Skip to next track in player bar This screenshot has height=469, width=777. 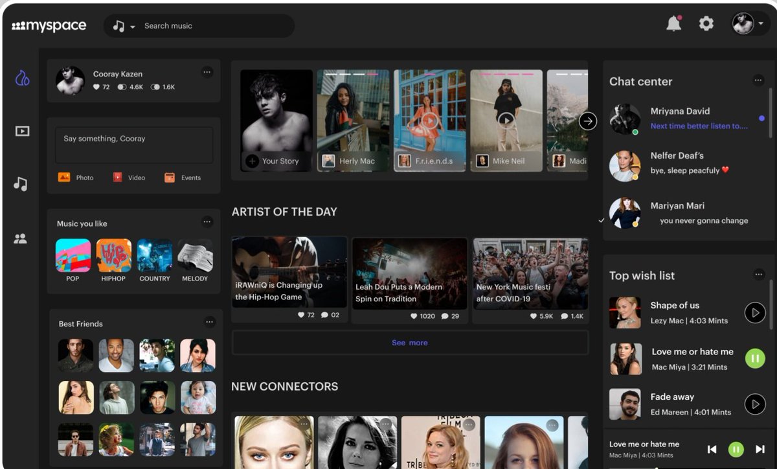click(x=760, y=449)
